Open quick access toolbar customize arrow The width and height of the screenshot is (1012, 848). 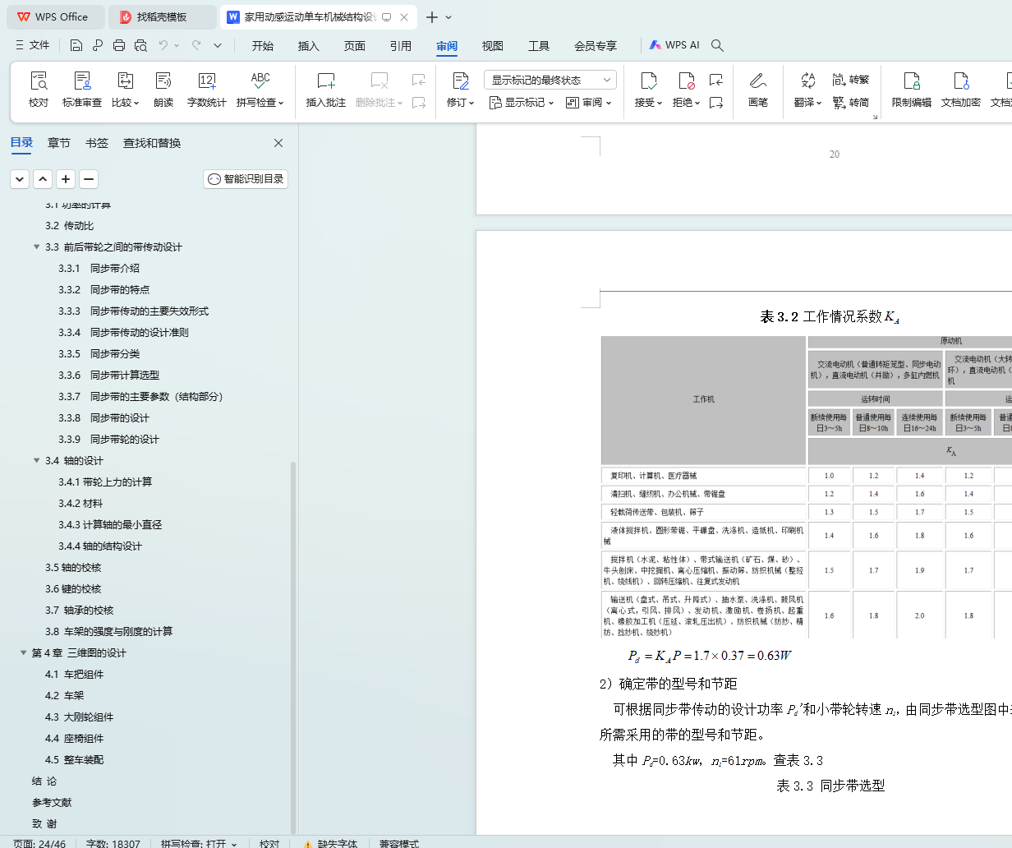218,45
